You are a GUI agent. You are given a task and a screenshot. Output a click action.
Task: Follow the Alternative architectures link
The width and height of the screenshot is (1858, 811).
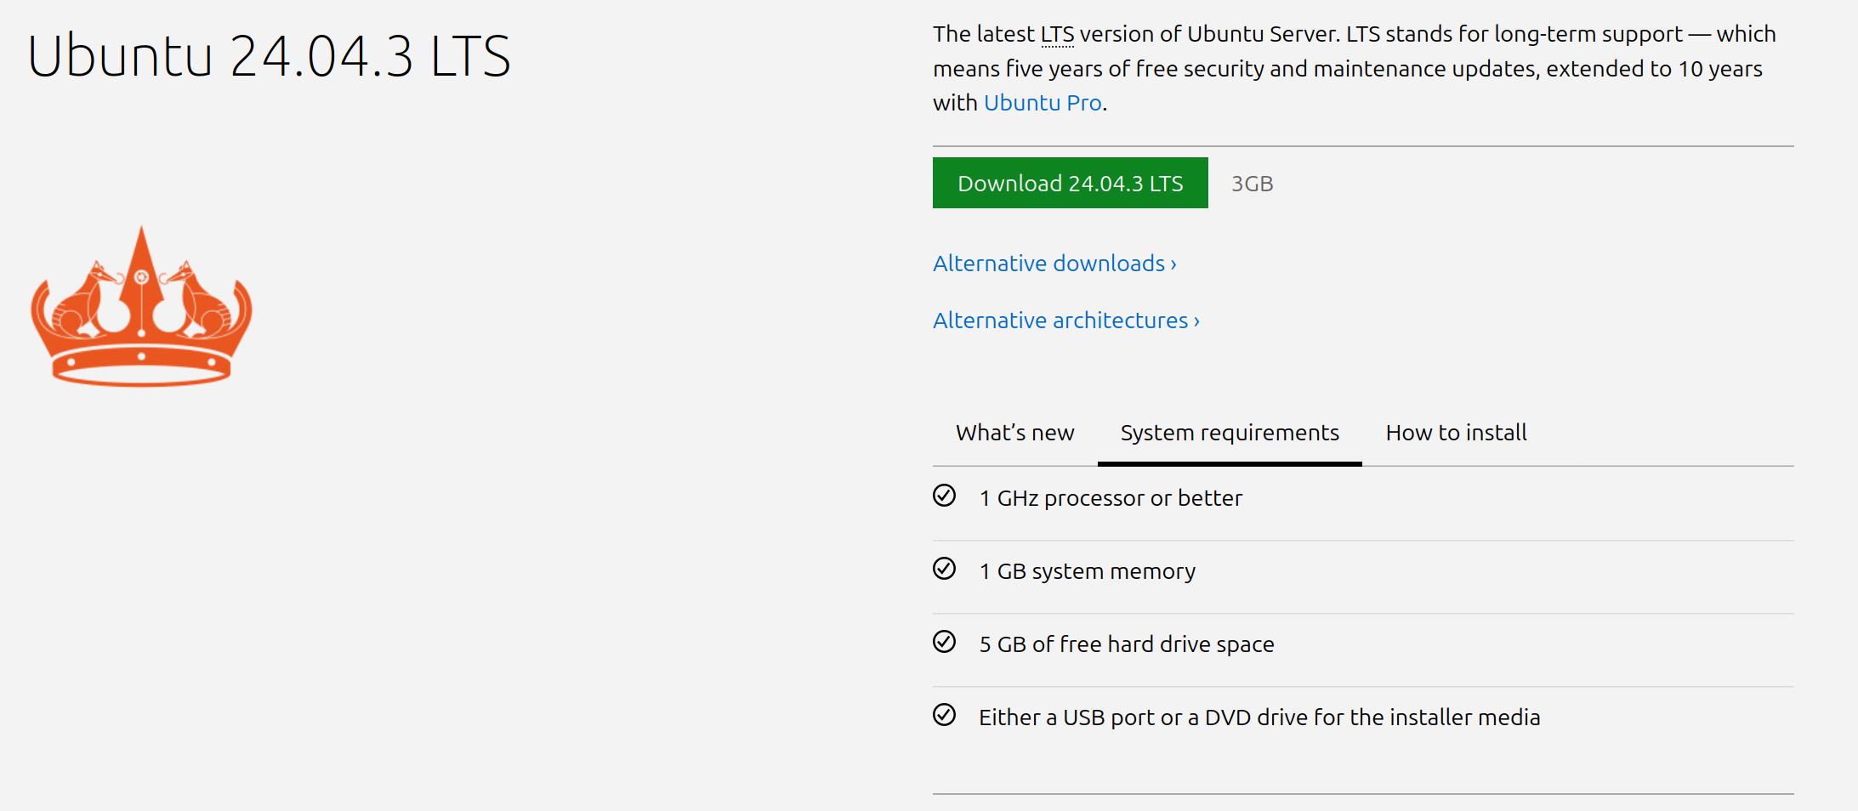pos(1065,320)
